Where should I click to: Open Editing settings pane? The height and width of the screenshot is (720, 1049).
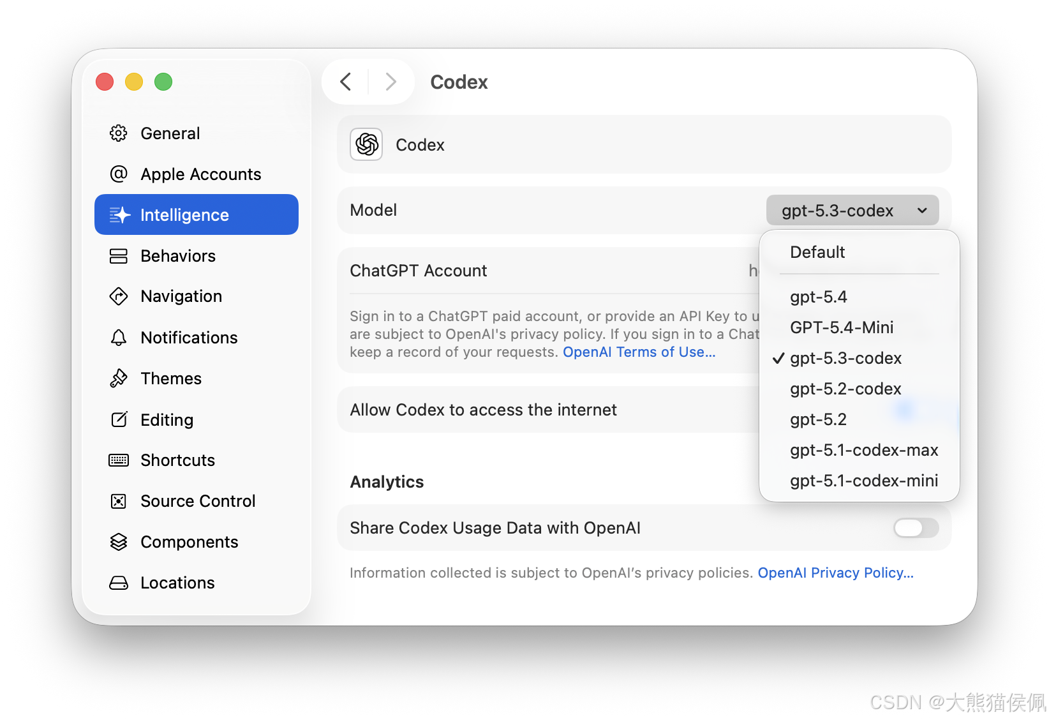coord(197,419)
